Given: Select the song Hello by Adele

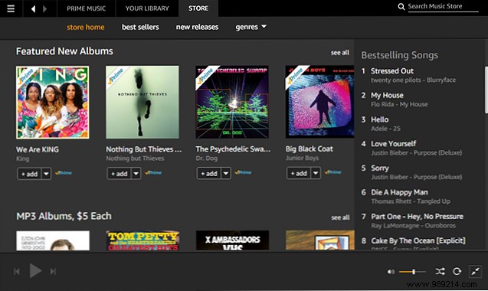Looking at the screenshot, I should tap(380, 119).
